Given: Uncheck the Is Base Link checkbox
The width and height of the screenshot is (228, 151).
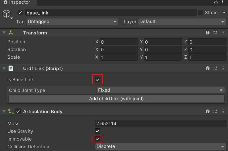Looking at the screenshot, I should pos(97,80).
